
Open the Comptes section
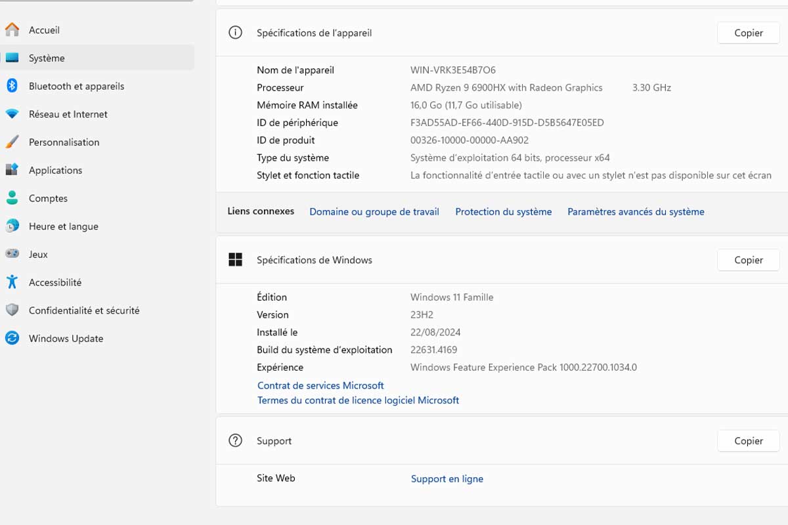[x=97, y=198]
